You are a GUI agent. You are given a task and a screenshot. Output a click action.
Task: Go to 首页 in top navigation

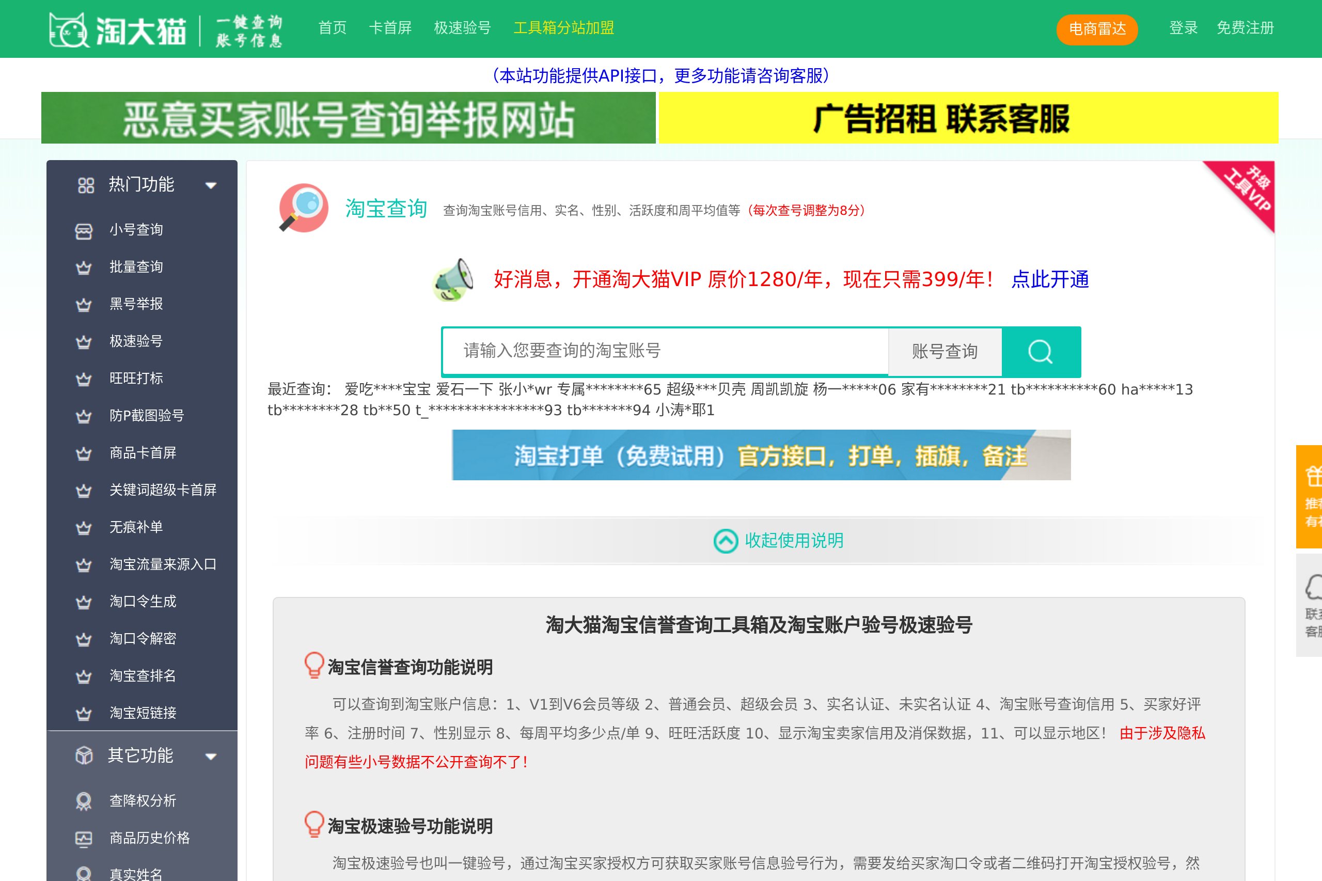(x=332, y=28)
